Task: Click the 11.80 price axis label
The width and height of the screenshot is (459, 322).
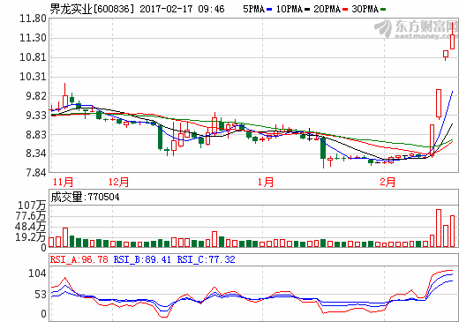Action: (x=33, y=19)
